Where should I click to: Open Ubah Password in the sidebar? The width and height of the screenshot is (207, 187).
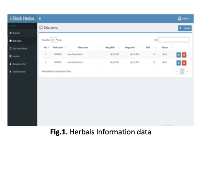[22, 71]
